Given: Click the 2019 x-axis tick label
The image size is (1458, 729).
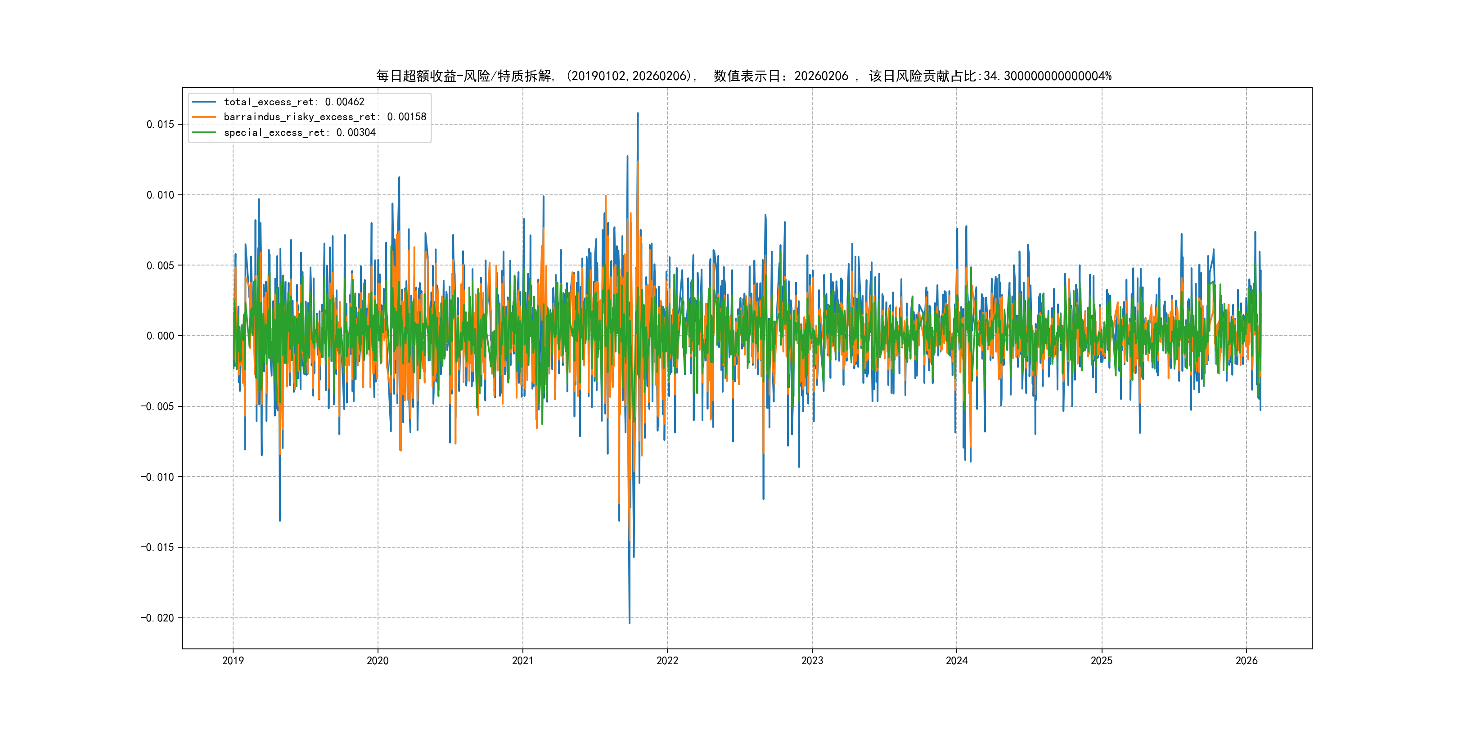Looking at the screenshot, I should [233, 661].
